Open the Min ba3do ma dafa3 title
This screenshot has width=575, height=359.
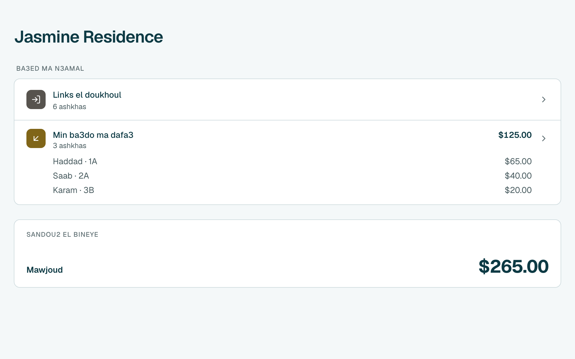pyautogui.click(x=93, y=135)
